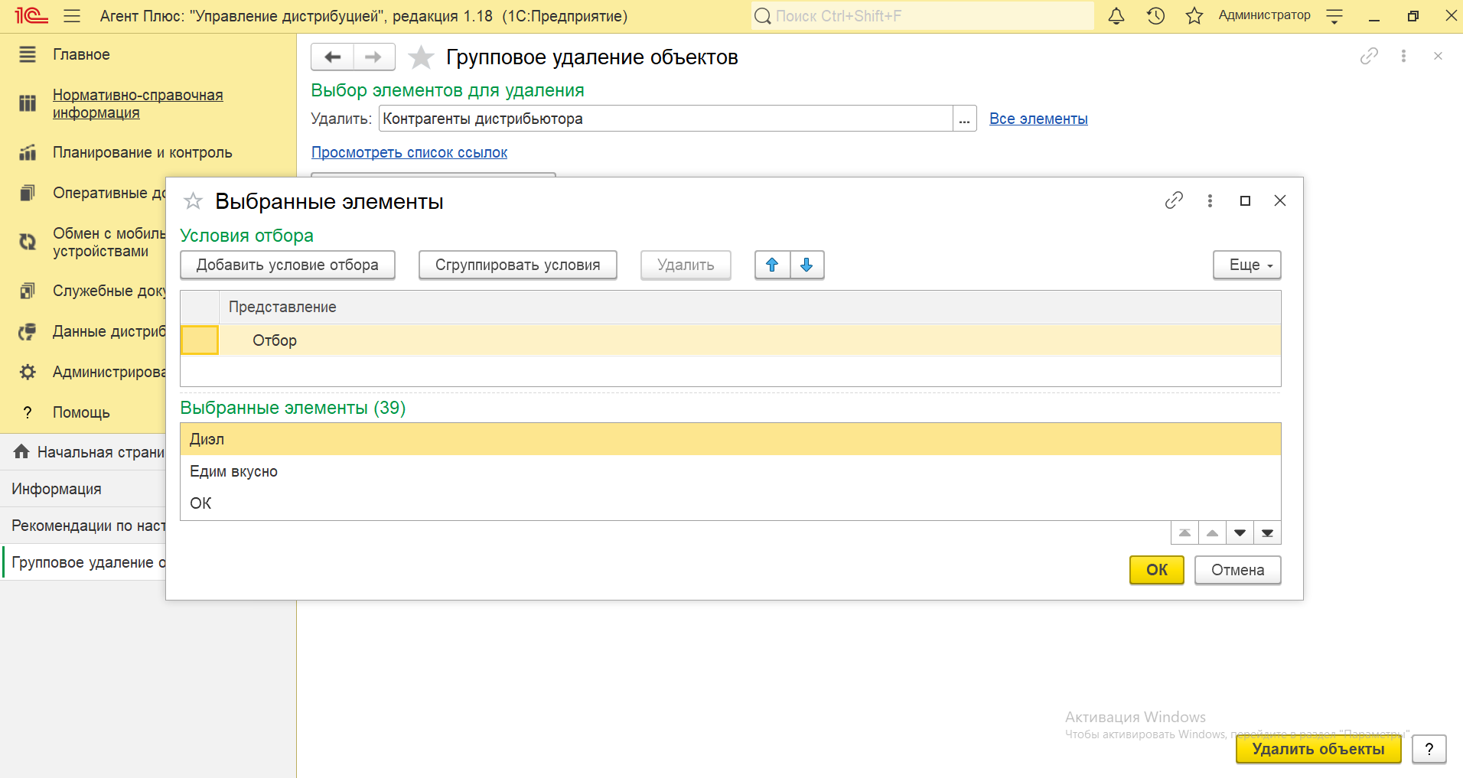The width and height of the screenshot is (1463, 778).
Task: Switch to Информация tab
Action: click(x=83, y=489)
